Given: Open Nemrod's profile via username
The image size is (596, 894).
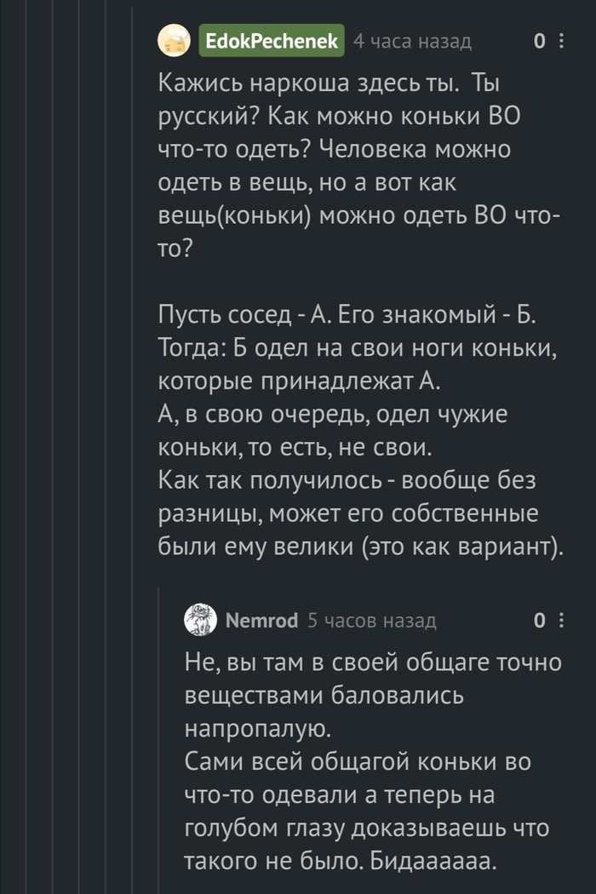Looking at the screenshot, I should [261, 621].
